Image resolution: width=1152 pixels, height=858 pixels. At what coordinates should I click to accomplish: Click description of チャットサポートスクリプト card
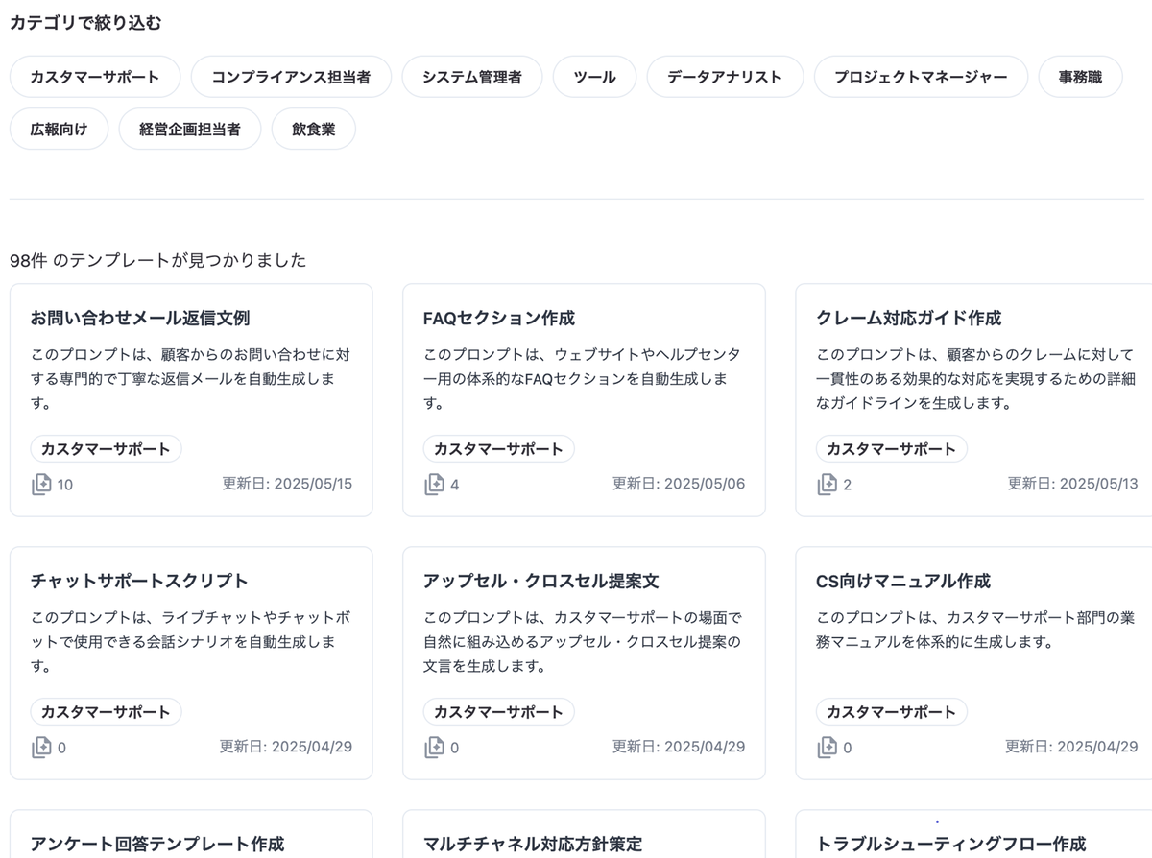tap(189, 642)
